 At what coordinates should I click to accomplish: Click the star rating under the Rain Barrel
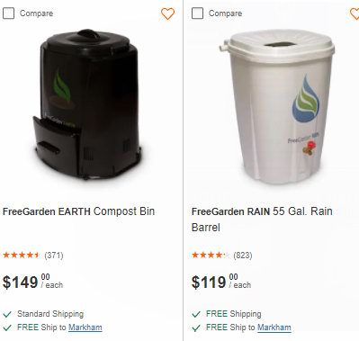(211, 256)
